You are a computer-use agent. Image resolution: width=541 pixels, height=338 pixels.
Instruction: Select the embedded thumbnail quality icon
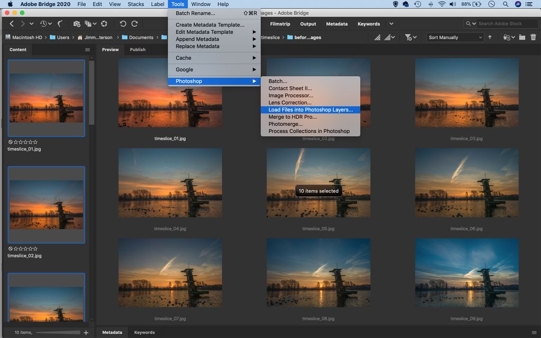[x=378, y=37]
